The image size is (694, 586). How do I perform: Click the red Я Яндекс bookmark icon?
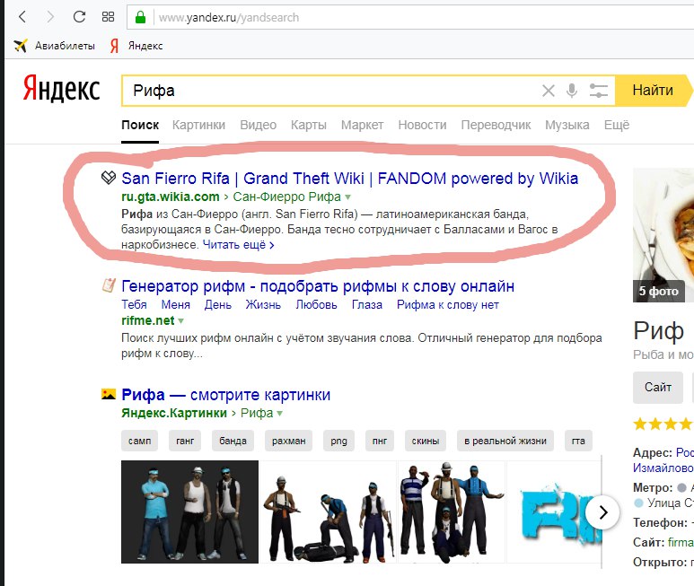point(115,46)
